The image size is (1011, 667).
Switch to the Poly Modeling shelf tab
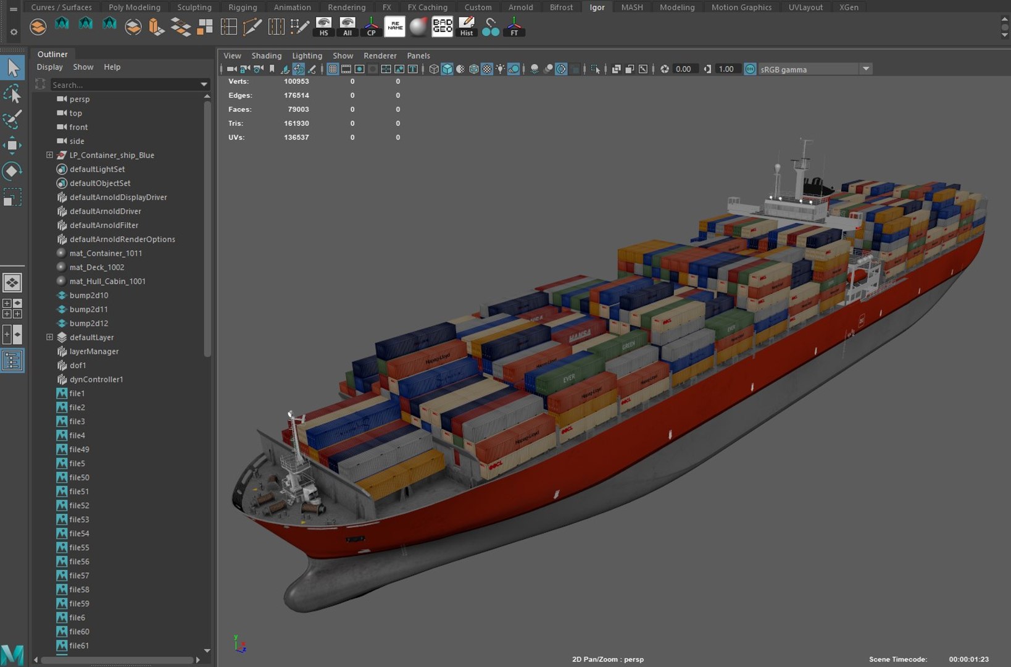(x=135, y=7)
